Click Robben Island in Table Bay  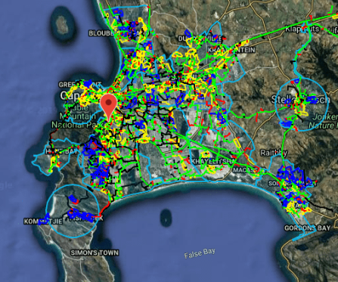61,25
